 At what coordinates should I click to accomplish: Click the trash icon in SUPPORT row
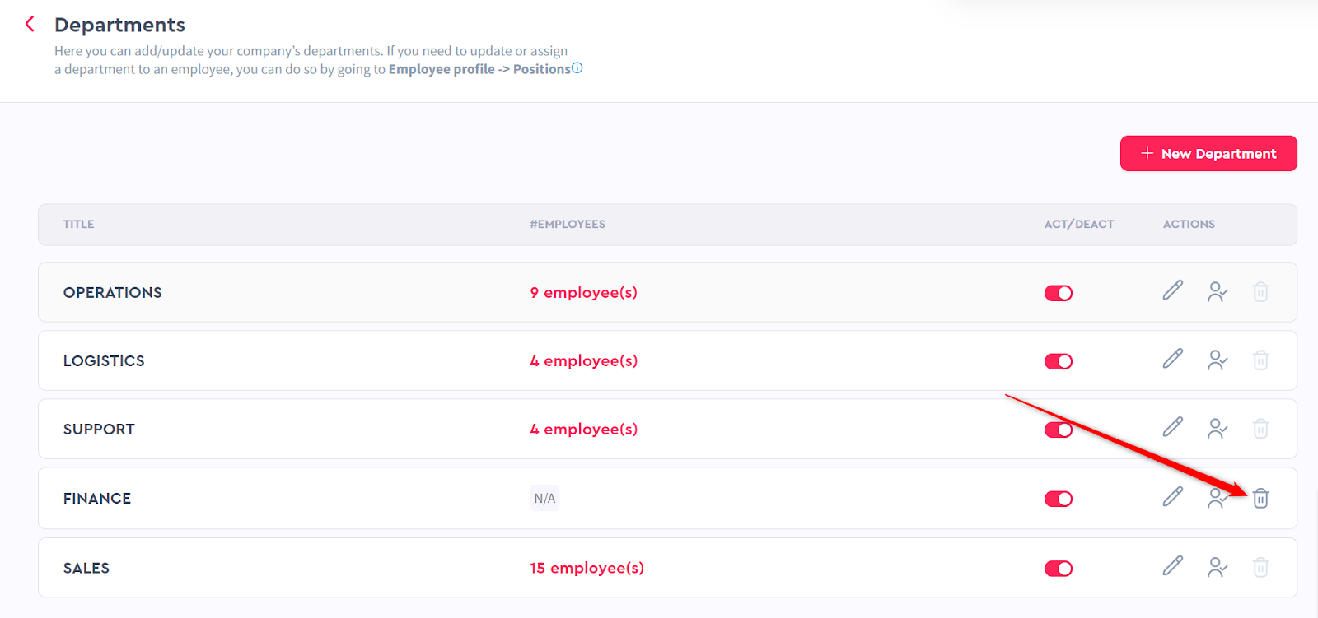point(1260,429)
